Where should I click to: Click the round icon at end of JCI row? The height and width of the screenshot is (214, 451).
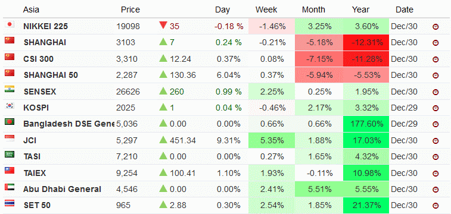(436, 141)
